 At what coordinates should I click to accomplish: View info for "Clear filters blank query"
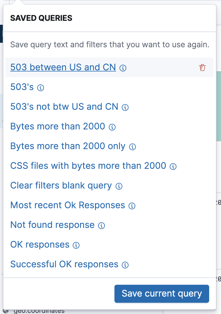119,186
